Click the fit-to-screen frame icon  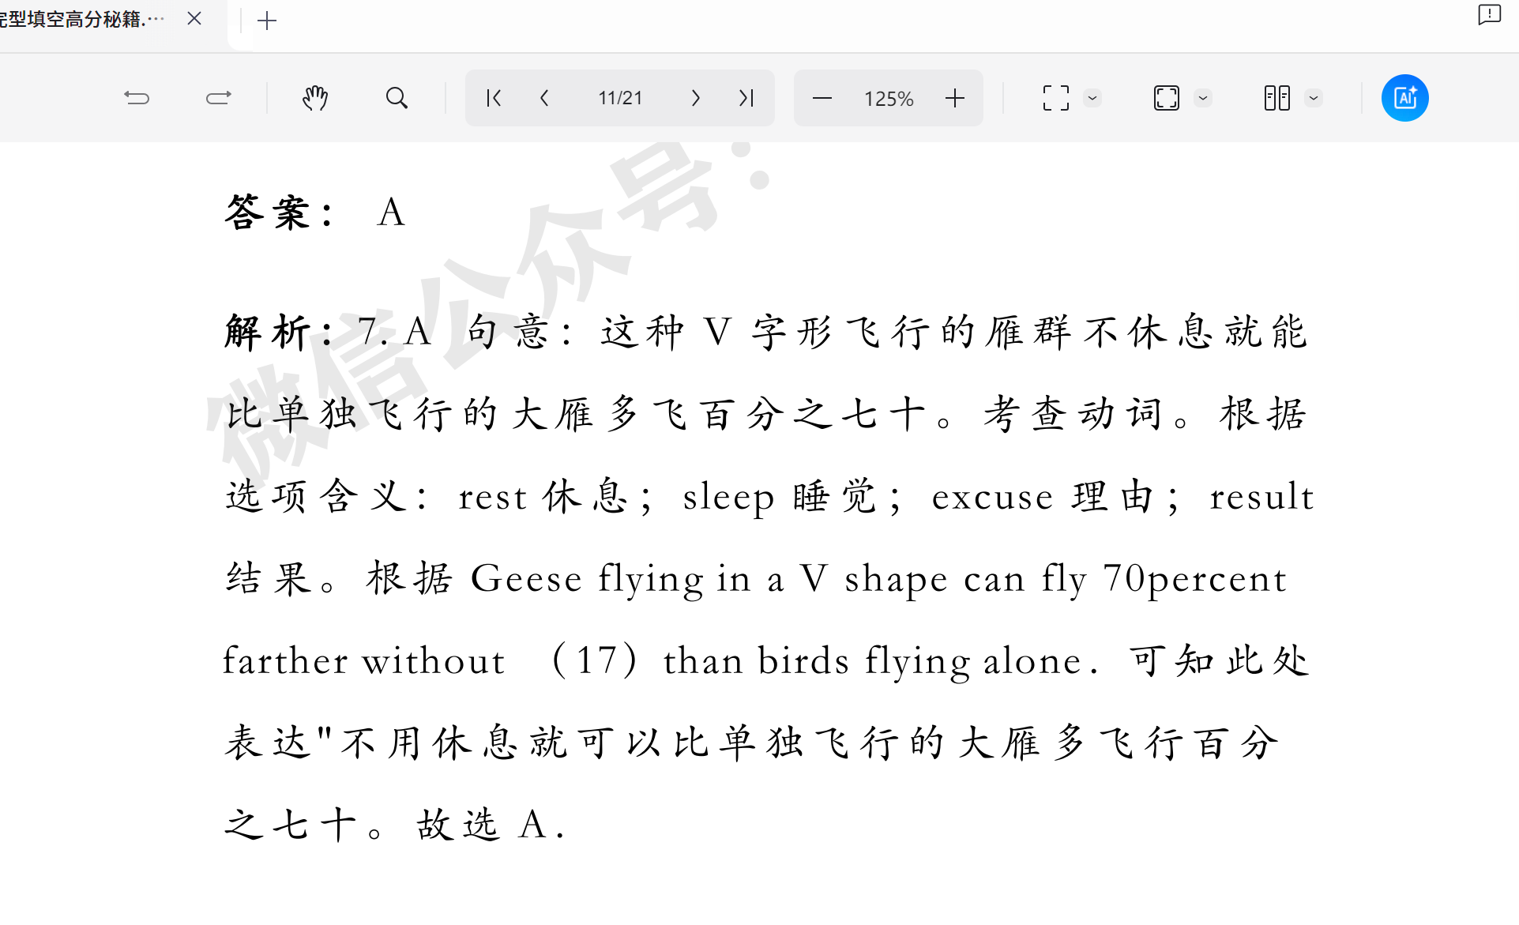(1056, 98)
